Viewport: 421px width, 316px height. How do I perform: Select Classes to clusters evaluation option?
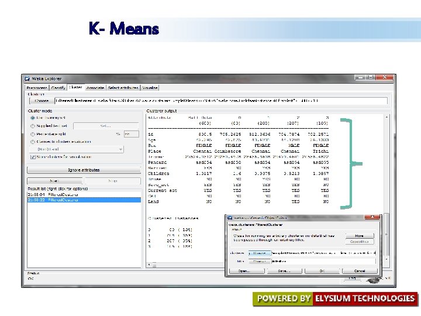[33, 142]
